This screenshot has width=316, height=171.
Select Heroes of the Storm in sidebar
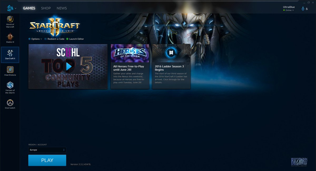[x=10, y=88]
